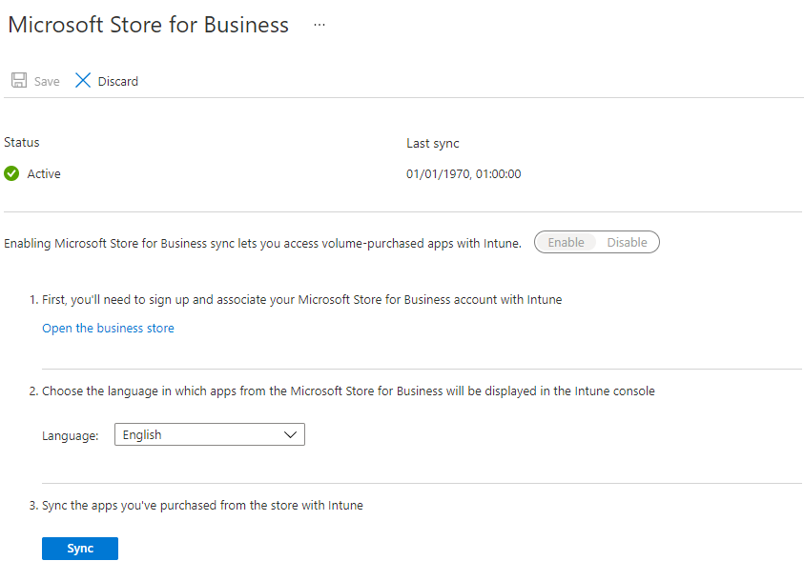This screenshot has height=581, width=804.
Task: Click the Active status text
Action: 44,174
